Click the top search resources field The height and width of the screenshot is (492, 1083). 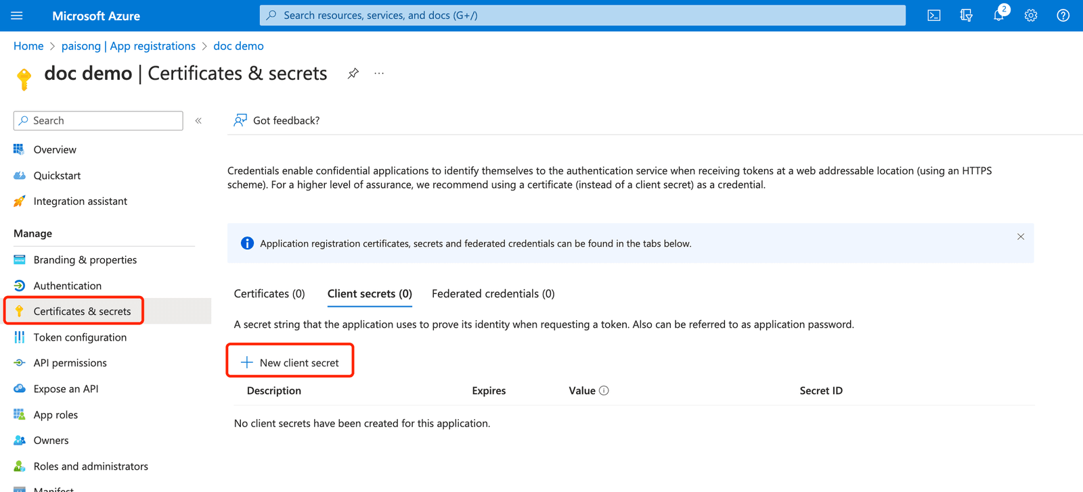583,16
